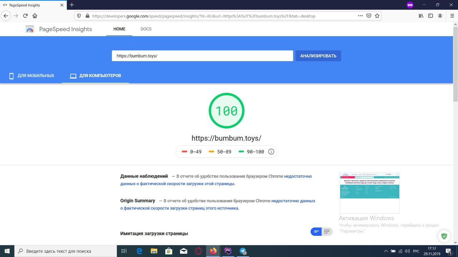Select the ДЛЯ МОБИЛЬНЫХ tab
This screenshot has height=257, width=458.
click(x=36, y=75)
